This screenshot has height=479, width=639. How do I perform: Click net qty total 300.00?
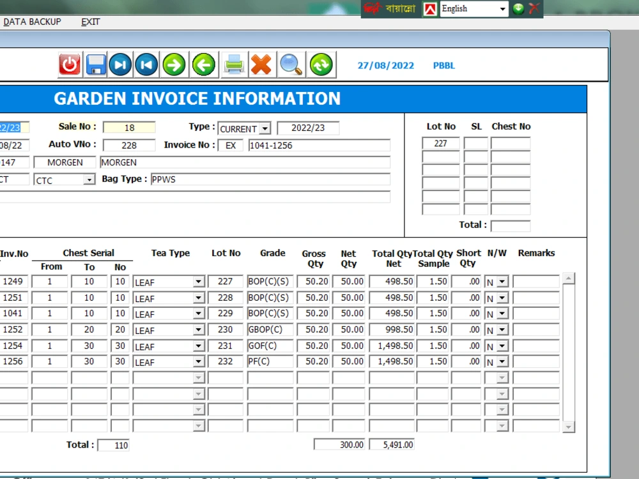339,445
